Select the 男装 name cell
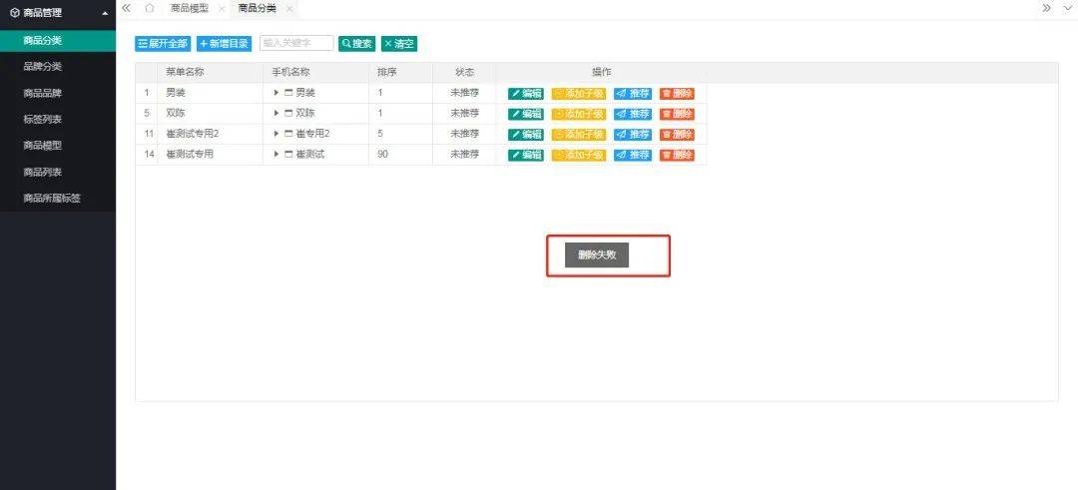This screenshot has height=490, width=1078. 210,93
